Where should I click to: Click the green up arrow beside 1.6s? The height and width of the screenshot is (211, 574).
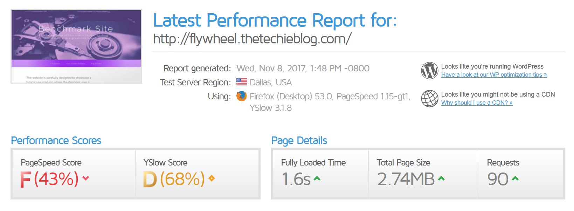317,178
